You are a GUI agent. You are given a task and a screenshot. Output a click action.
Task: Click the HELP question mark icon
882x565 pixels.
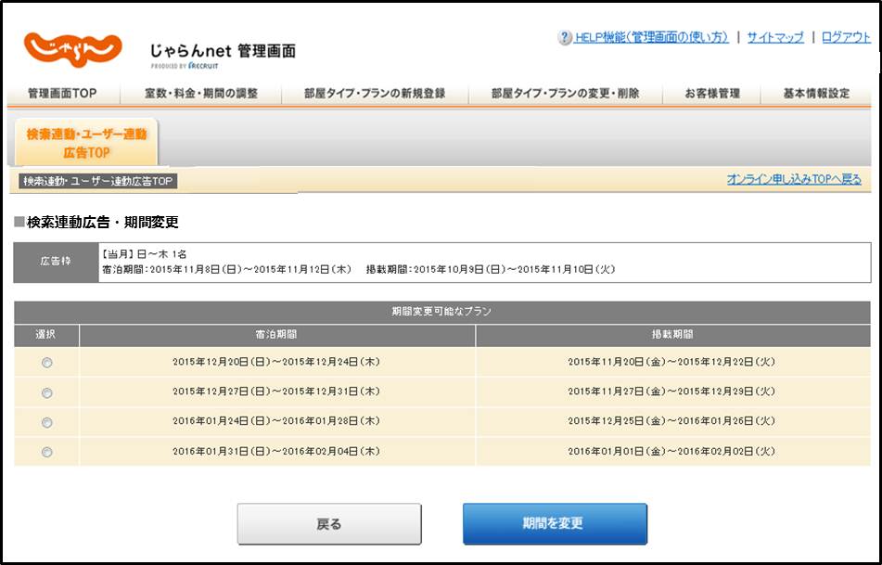(x=564, y=38)
